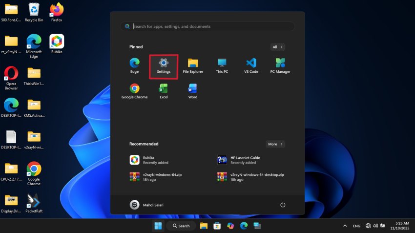
Task: Open This PC from Start menu
Action: coord(222,65)
